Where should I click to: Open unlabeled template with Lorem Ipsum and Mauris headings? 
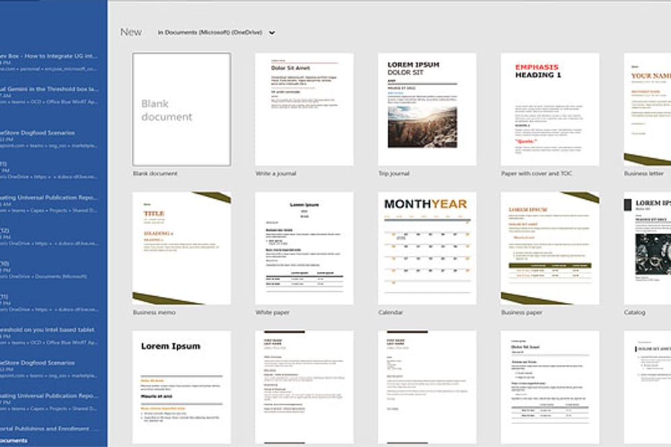coord(181,387)
